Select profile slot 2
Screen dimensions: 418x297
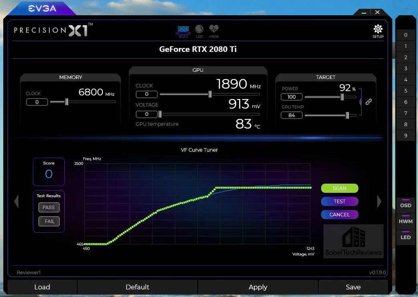[406, 57]
